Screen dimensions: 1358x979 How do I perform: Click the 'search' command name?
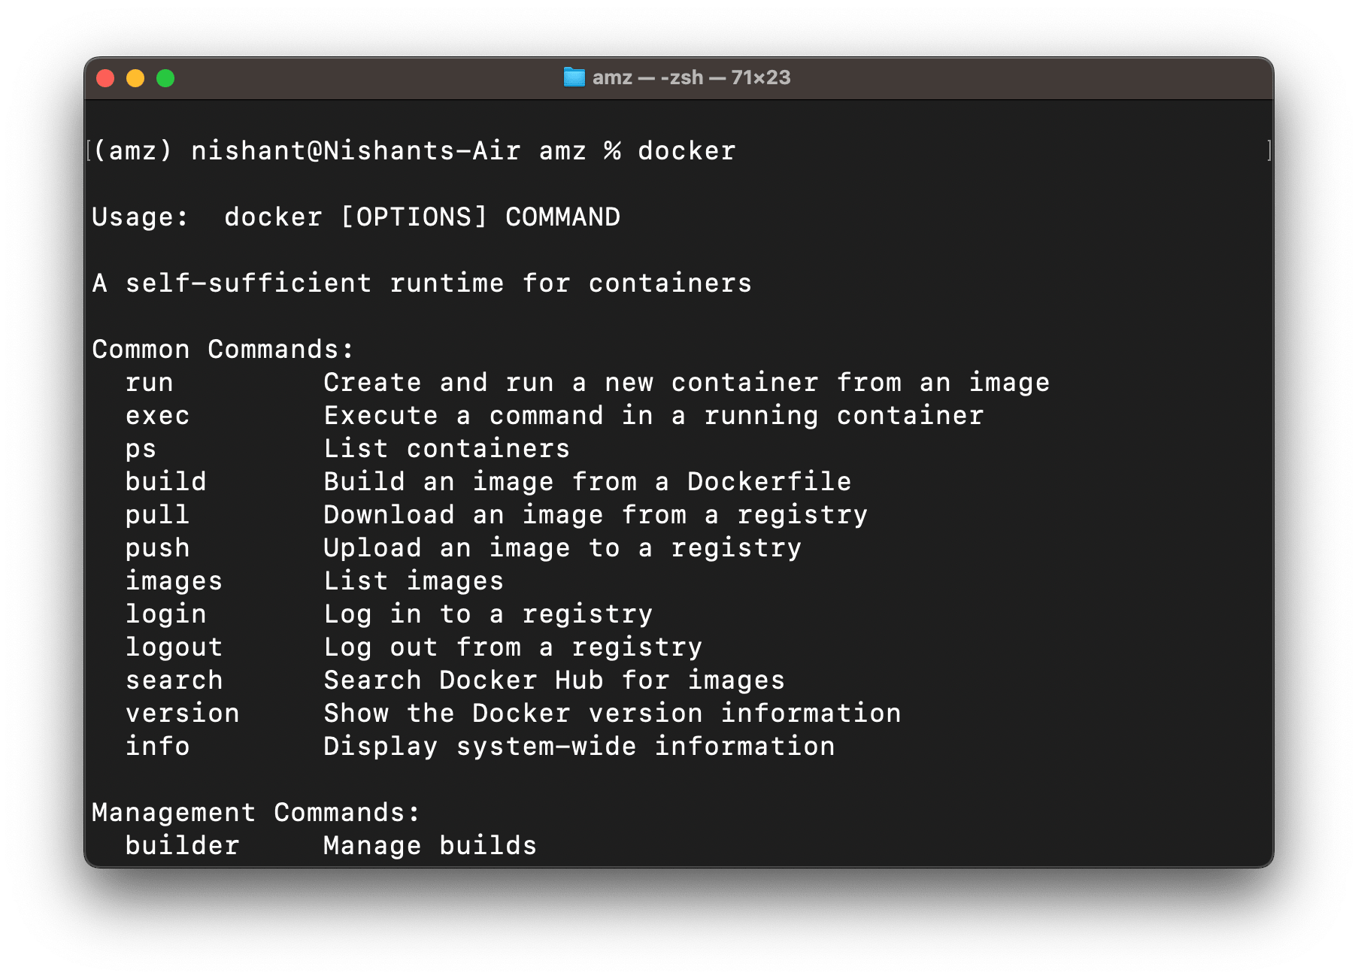tap(174, 680)
